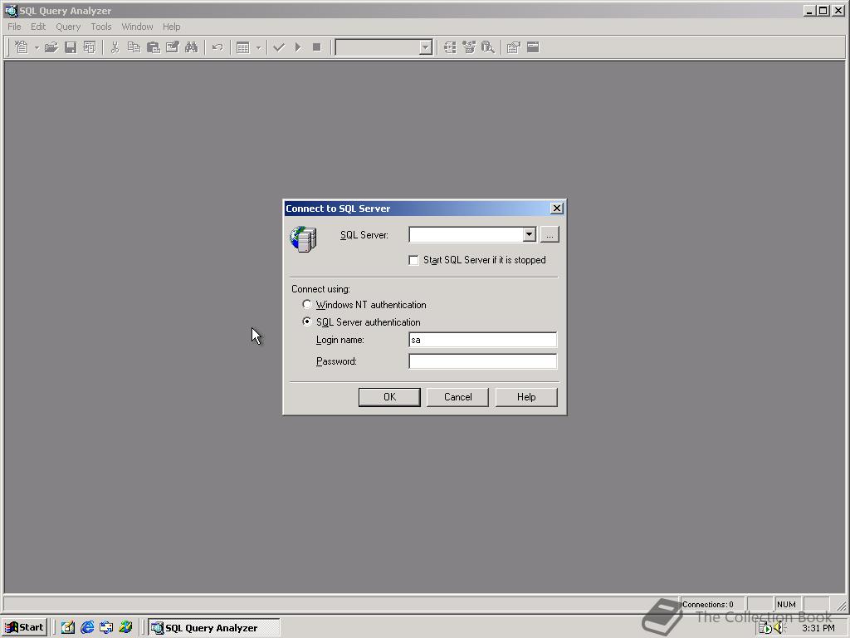Screen dimensions: 850x638
Task: Click the Current Connection Properties icon
Action: 513,47
